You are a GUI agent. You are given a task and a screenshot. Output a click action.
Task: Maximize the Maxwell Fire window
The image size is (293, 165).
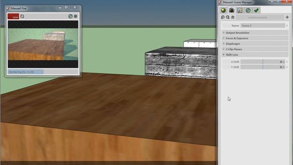[x=66, y=7]
